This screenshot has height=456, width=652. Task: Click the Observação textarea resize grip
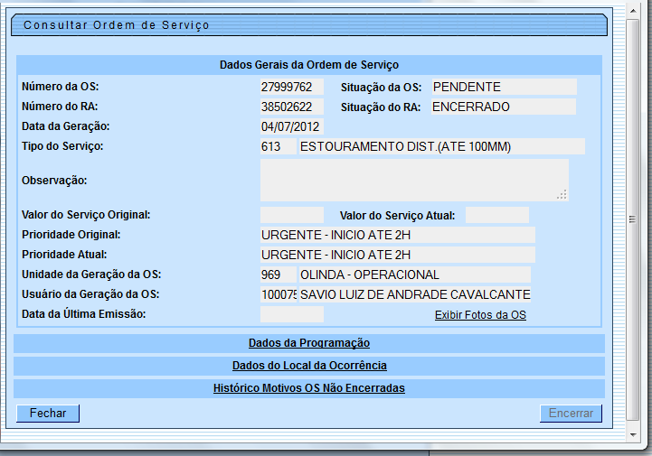[562, 194]
